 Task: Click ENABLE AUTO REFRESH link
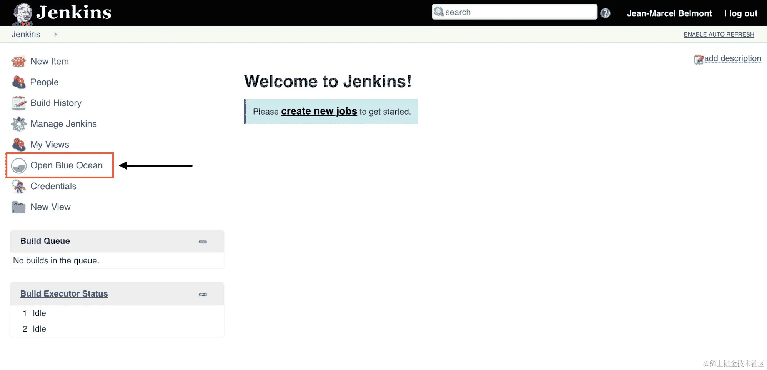pos(719,34)
